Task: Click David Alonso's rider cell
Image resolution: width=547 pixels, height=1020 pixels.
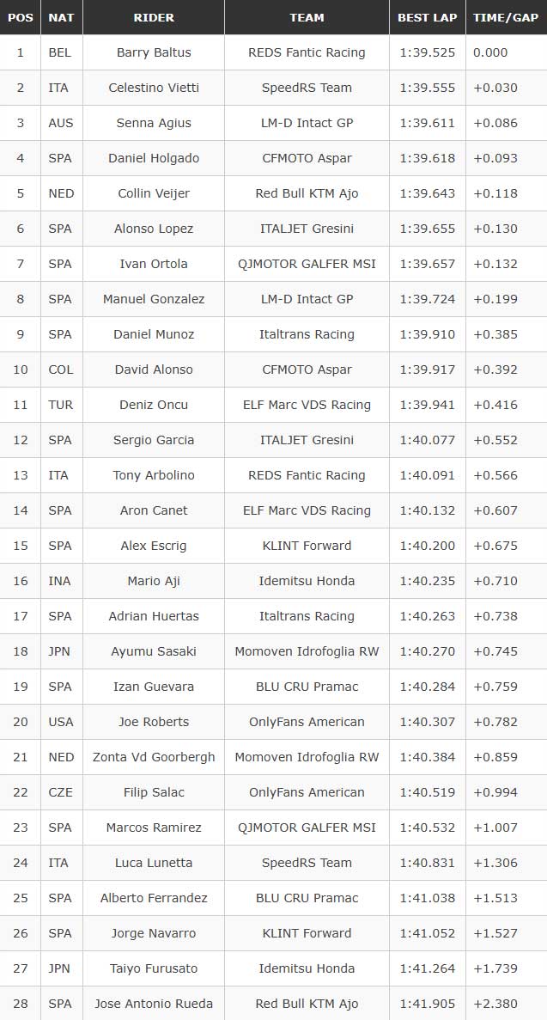Action: (x=154, y=370)
